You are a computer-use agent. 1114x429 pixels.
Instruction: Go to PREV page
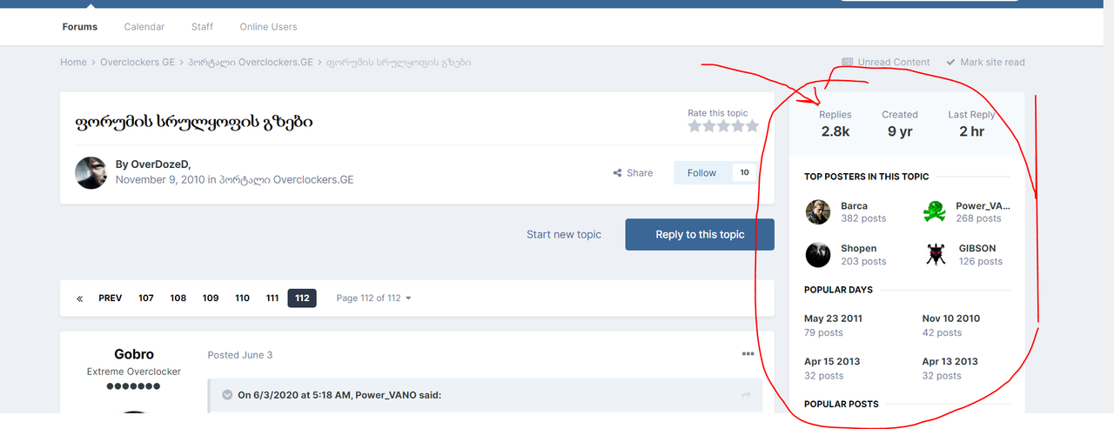pyautogui.click(x=111, y=298)
